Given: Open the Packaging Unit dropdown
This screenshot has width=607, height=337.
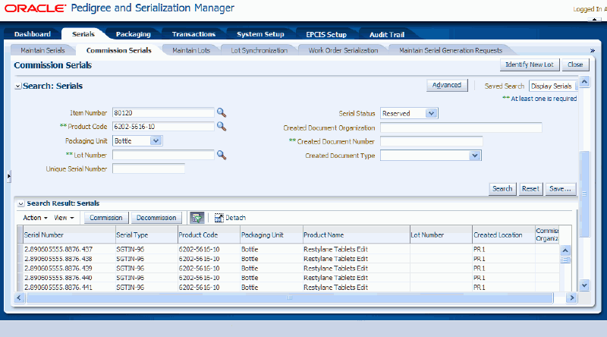Looking at the screenshot, I should click(x=156, y=140).
